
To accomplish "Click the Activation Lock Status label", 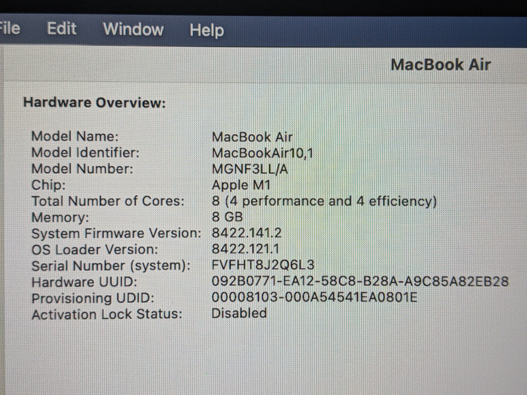I will coord(107,314).
